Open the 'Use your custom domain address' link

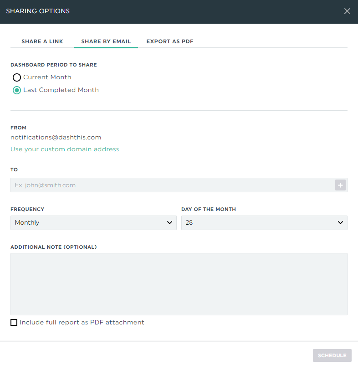65,149
